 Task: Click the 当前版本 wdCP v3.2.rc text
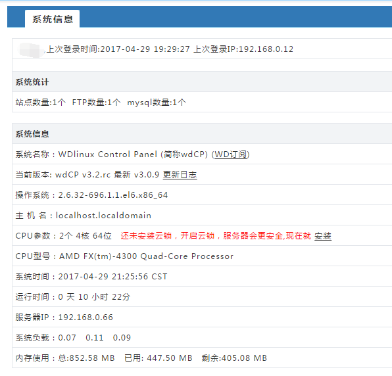63,175
